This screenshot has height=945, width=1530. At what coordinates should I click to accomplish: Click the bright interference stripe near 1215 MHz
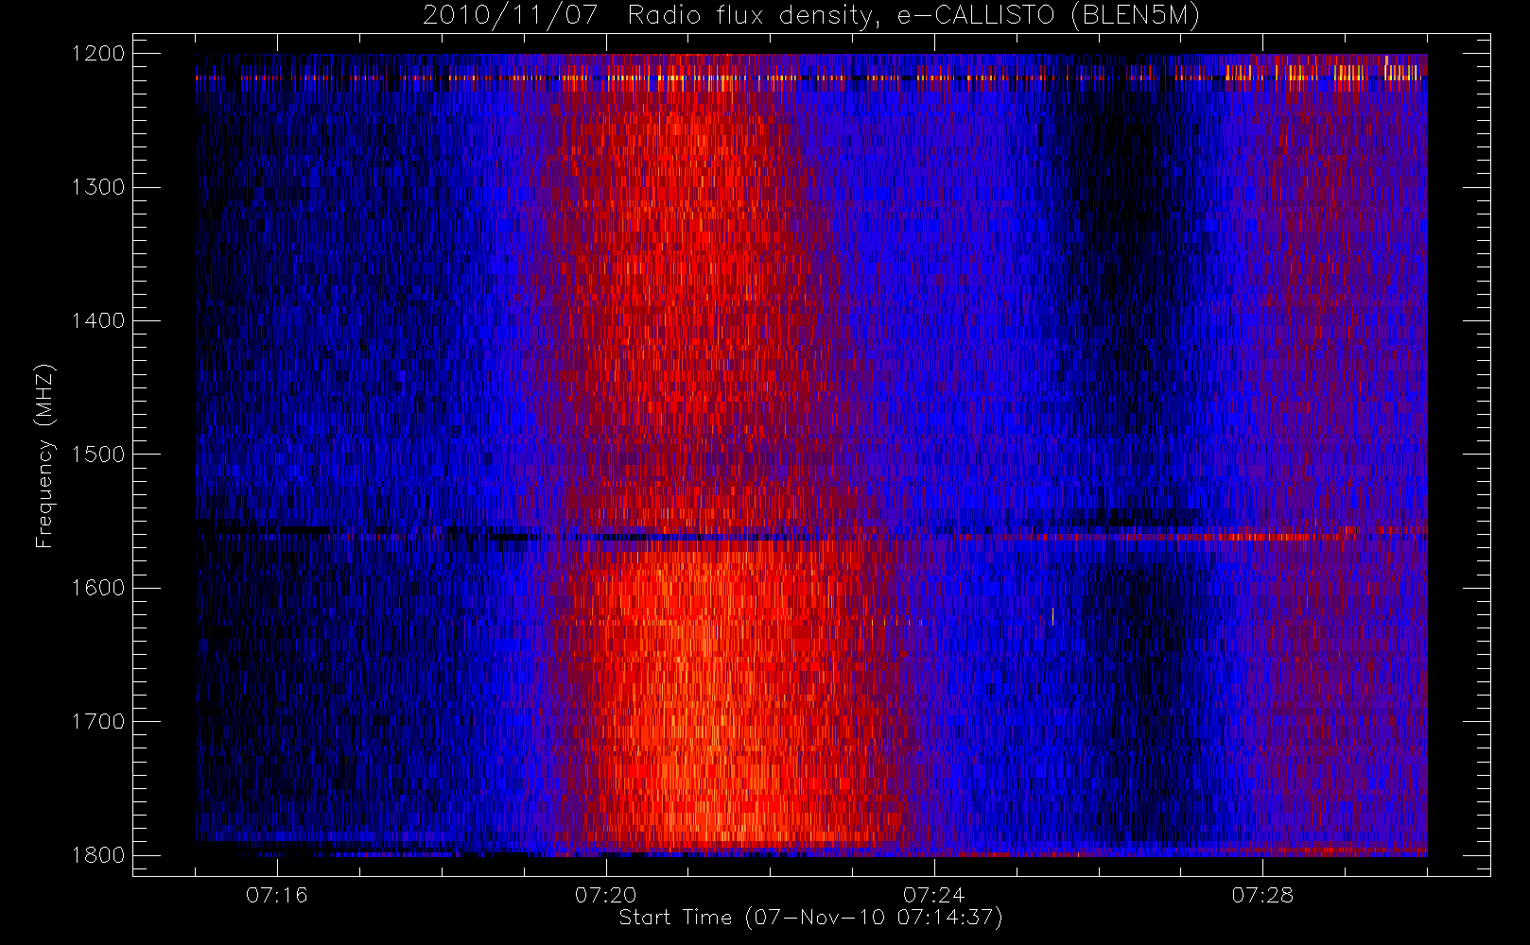811,77
